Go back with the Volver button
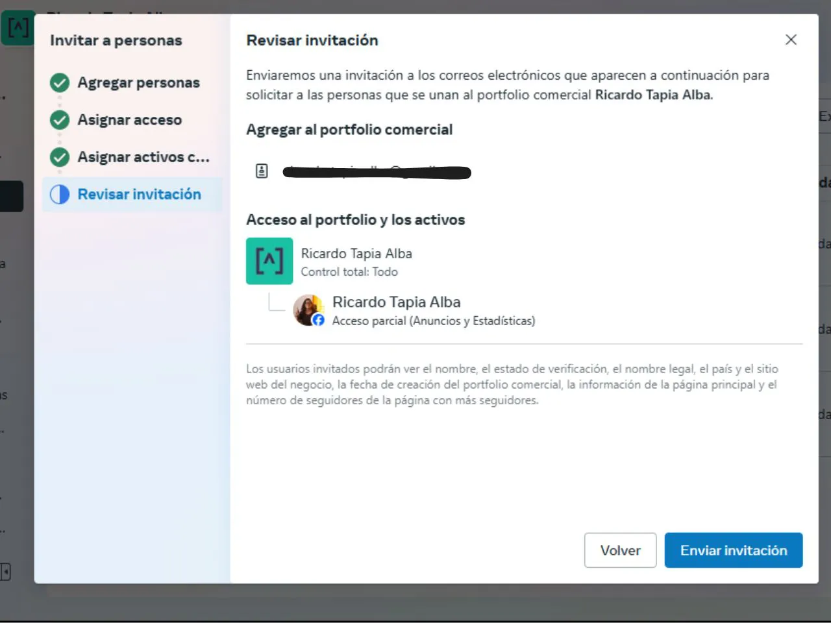 620,550
